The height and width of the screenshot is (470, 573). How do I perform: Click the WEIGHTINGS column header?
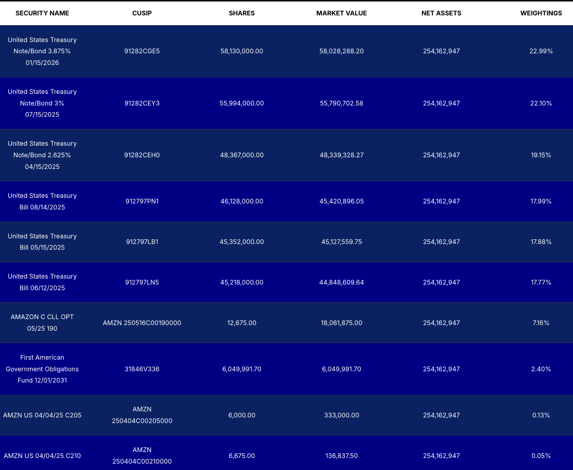[x=541, y=13]
